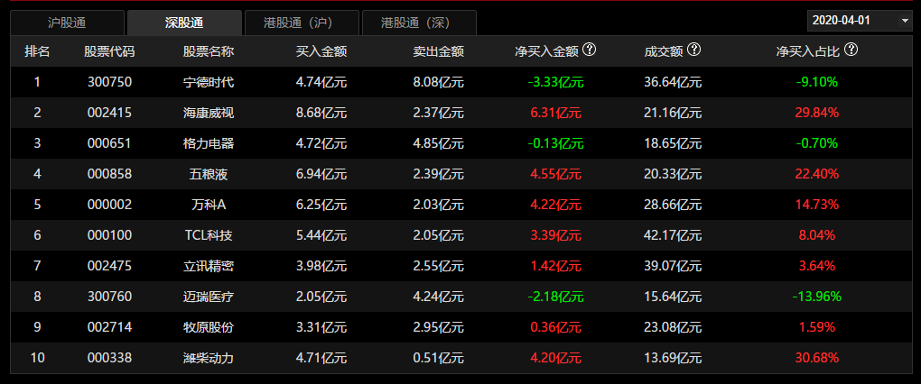The height and width of the screenshot is (384, 921).
Task: Open stock 迈瑞医疗
Action: [x=209, y=297]
